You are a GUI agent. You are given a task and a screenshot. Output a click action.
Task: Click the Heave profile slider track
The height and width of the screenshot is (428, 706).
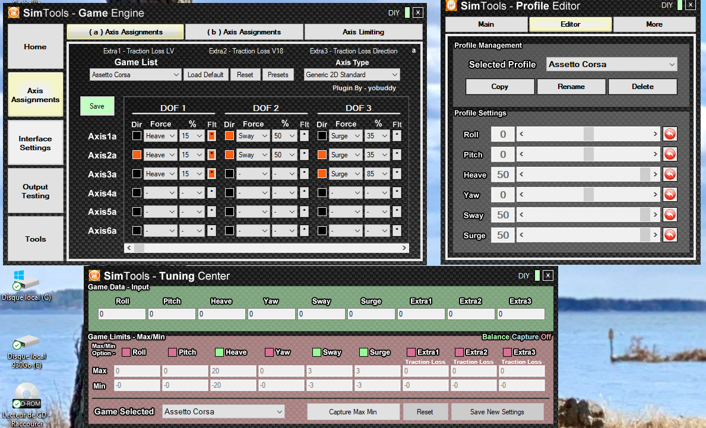tap(588, 175)
